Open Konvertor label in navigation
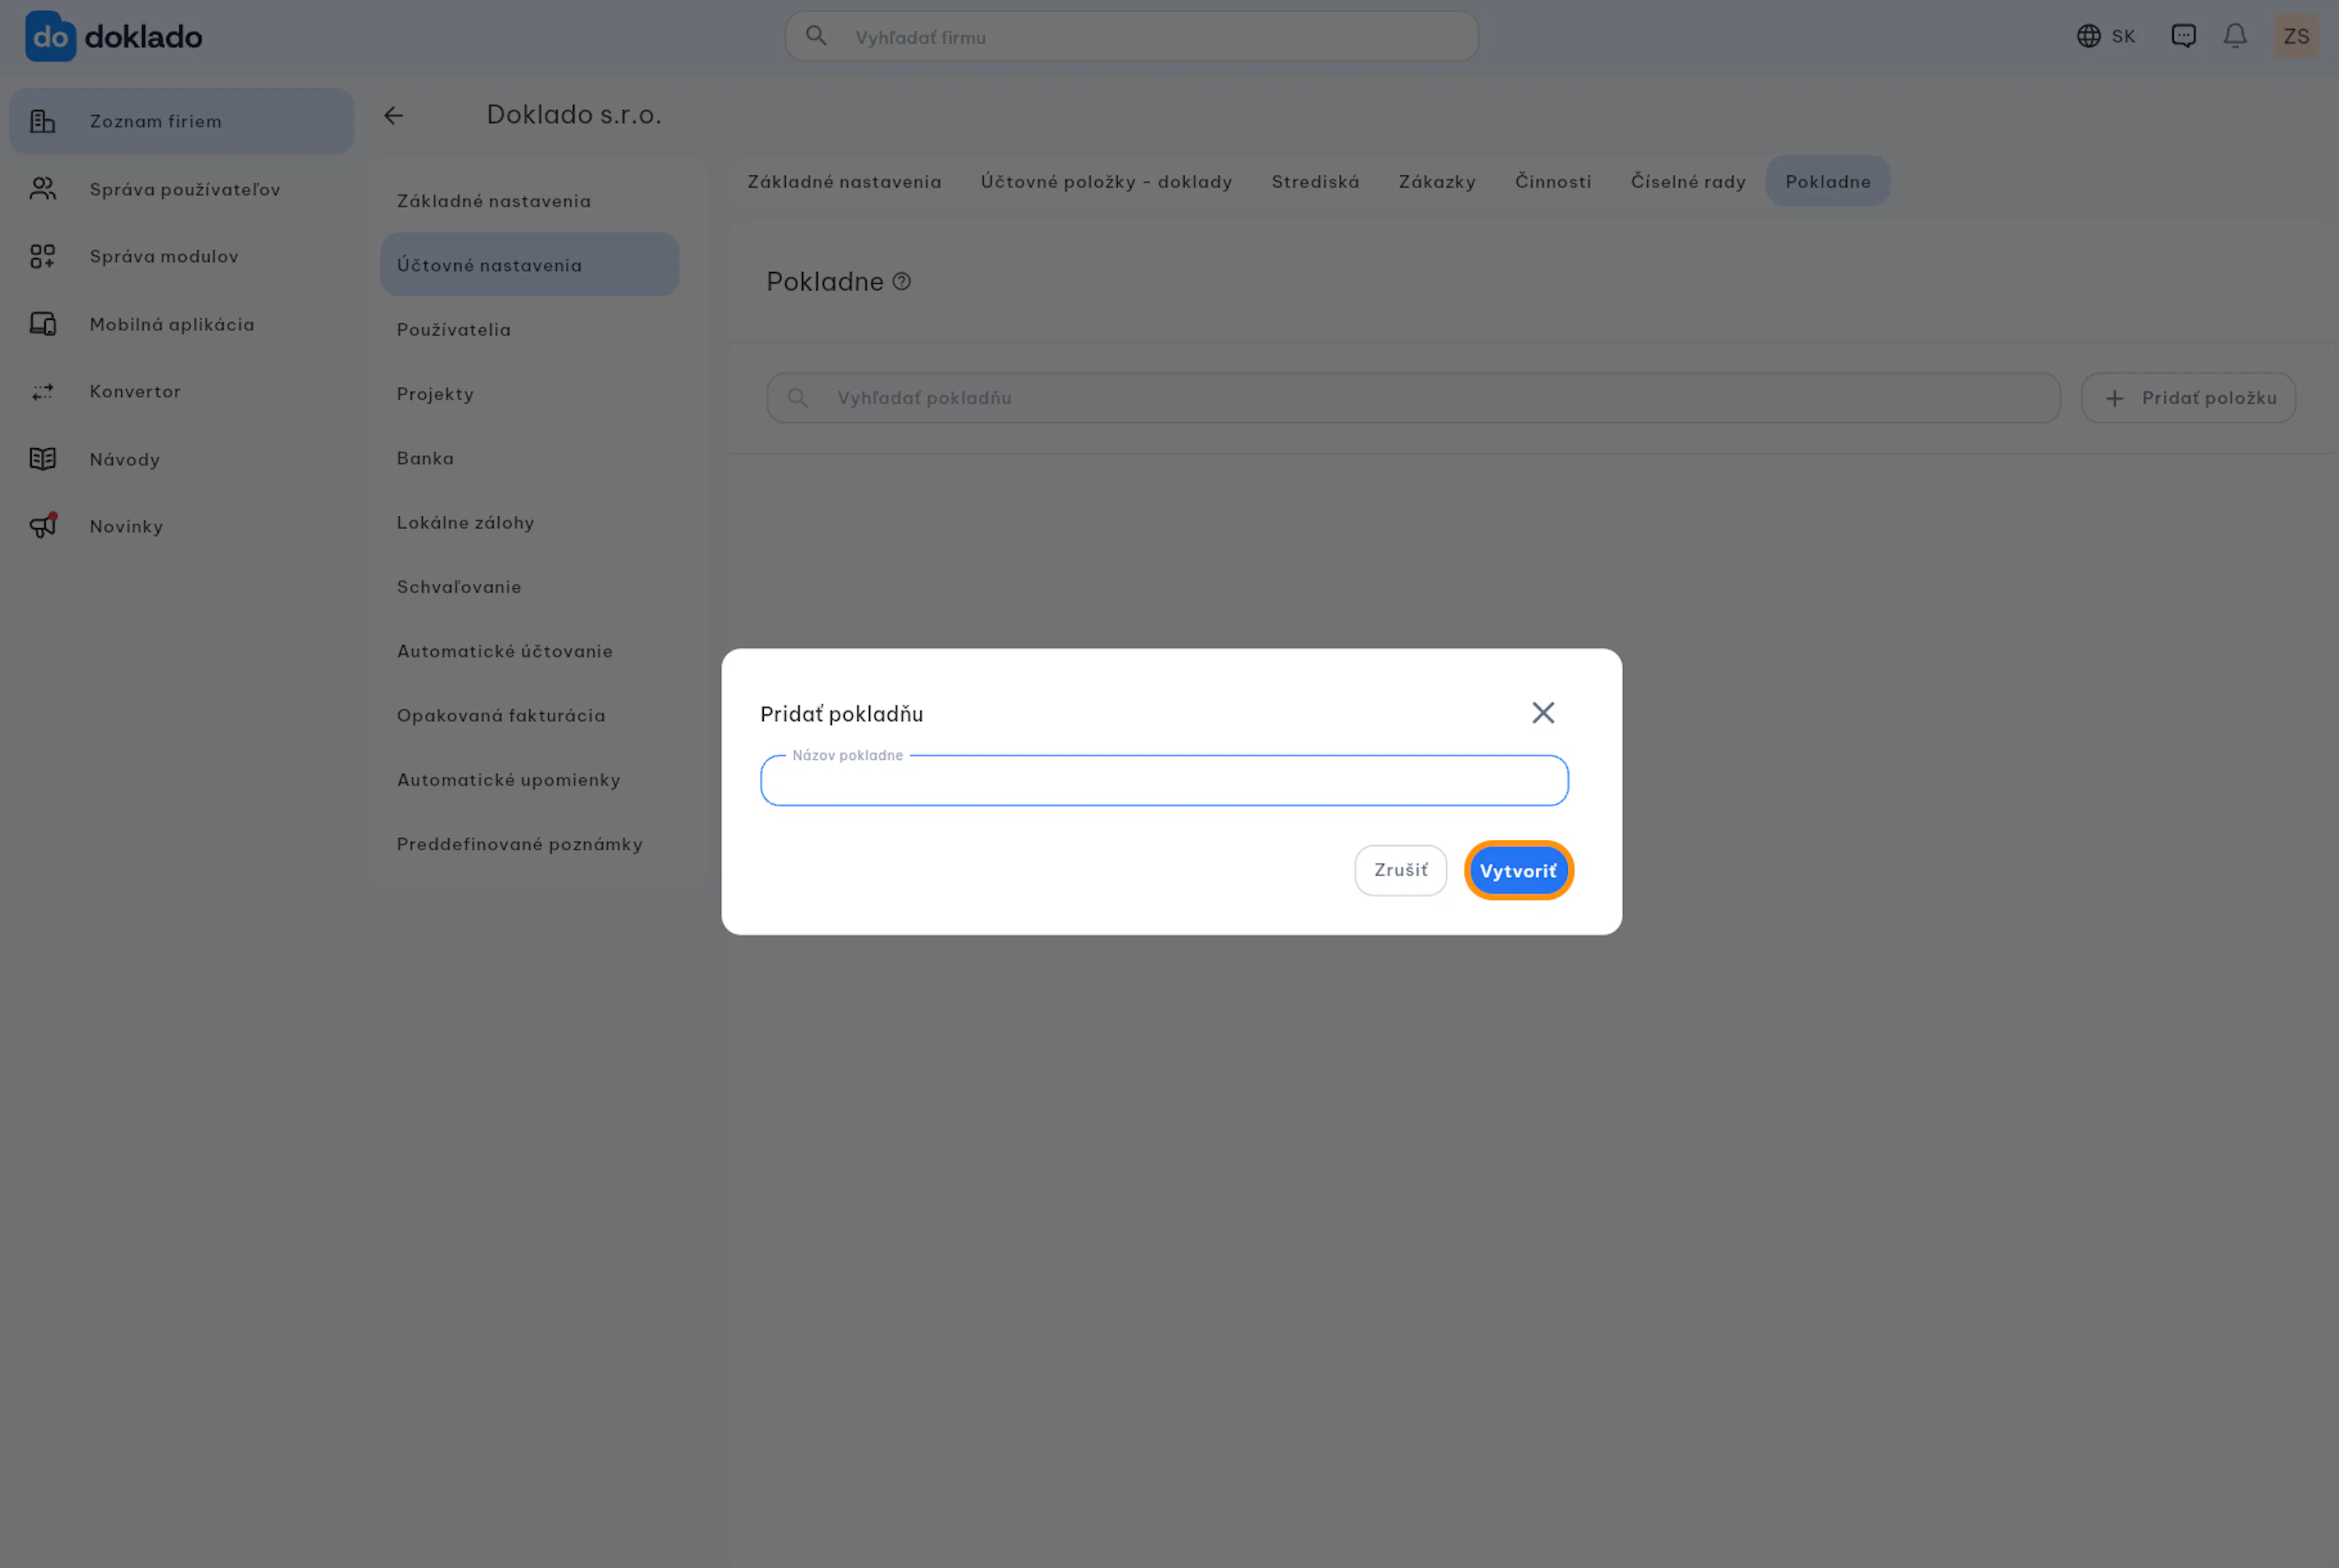This screenshot has height=1568, width=2339. pyautogui.click(x=135, y=392)
